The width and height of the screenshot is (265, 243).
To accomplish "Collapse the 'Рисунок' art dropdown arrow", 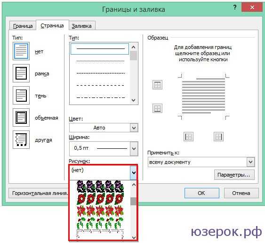I will [x=134, y=173].
